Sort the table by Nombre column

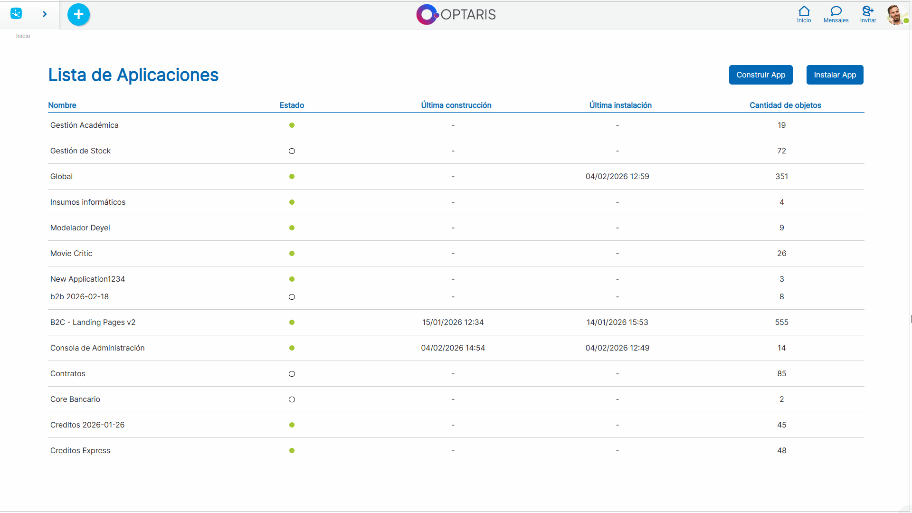point(62,105)
